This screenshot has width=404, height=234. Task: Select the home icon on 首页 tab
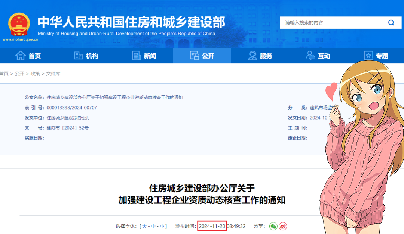[21, 55]
